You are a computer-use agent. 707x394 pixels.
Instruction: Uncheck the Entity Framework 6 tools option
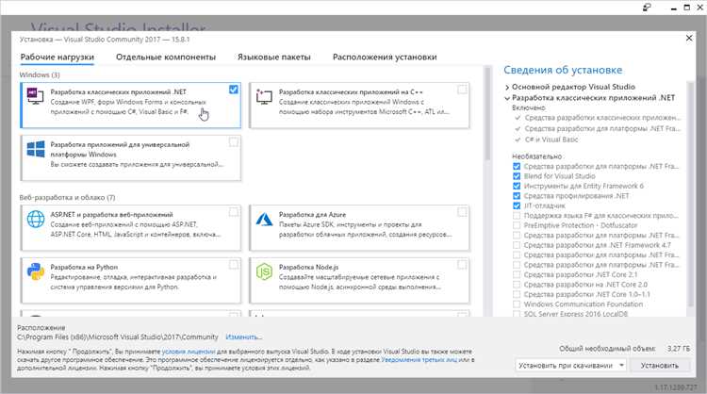(517, 187)
